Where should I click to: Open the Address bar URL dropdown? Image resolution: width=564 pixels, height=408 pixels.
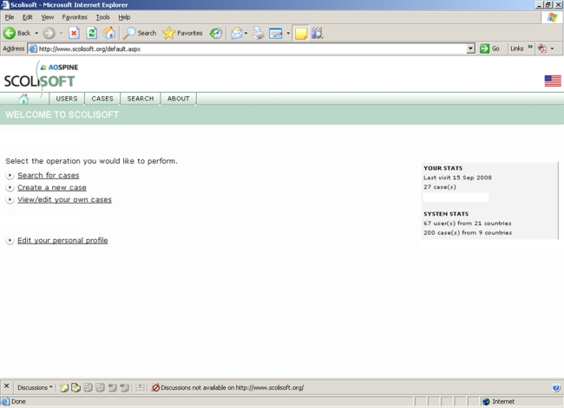(470, 49)
